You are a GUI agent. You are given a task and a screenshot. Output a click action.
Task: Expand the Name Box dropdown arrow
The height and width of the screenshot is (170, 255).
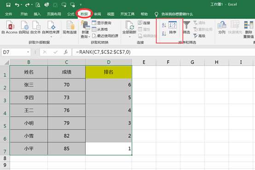point(28,52)
